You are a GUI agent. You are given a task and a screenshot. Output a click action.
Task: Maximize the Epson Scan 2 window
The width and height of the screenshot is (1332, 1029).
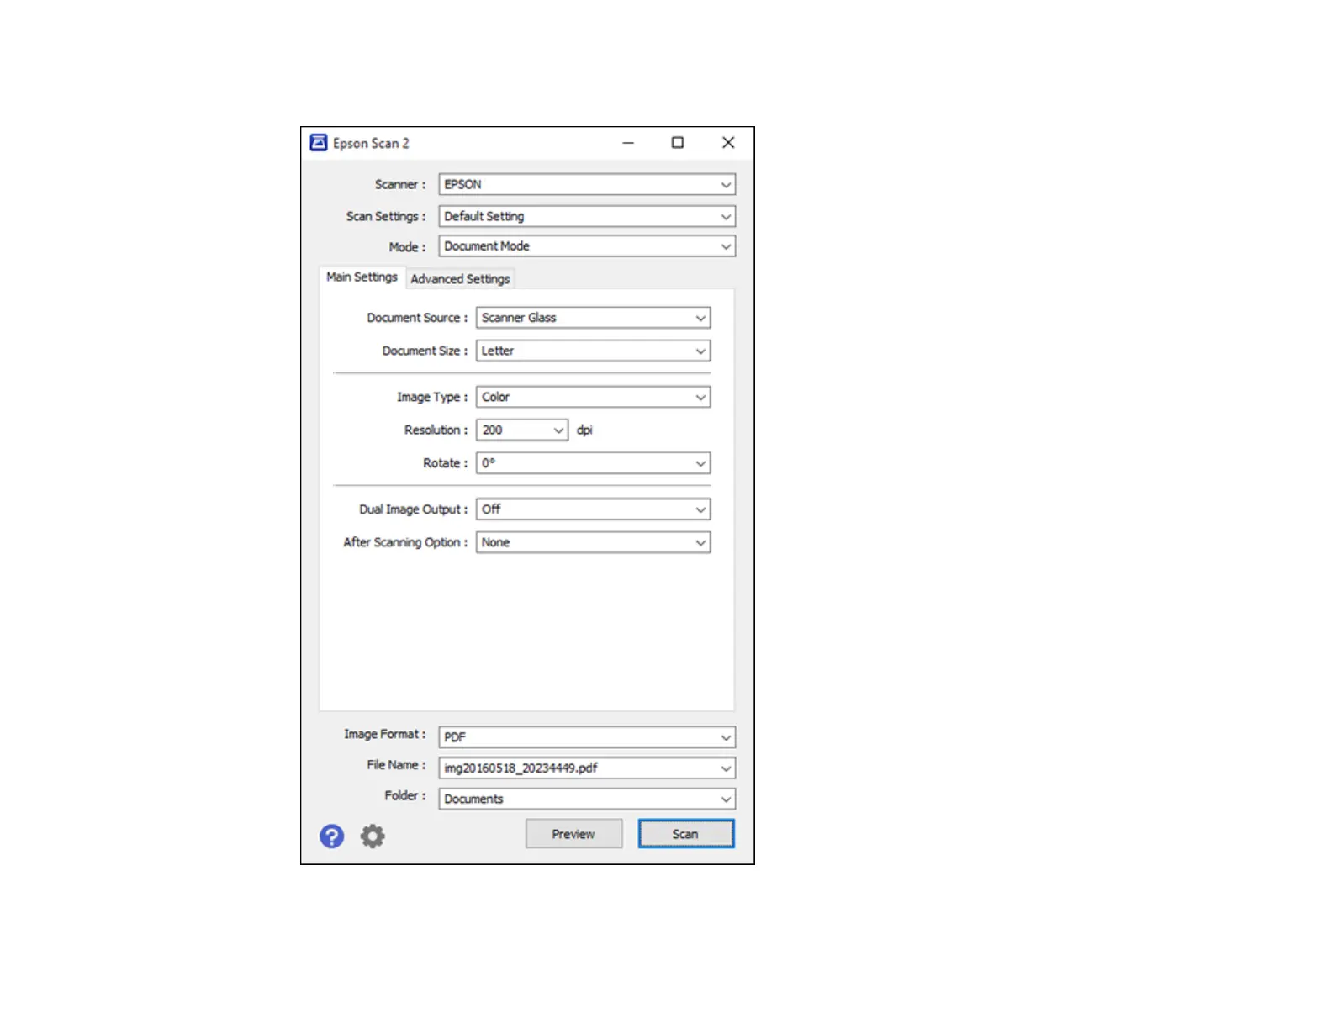click(678, 143)
